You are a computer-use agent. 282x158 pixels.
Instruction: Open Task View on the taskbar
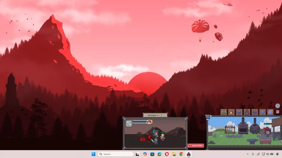pos(137,154)
